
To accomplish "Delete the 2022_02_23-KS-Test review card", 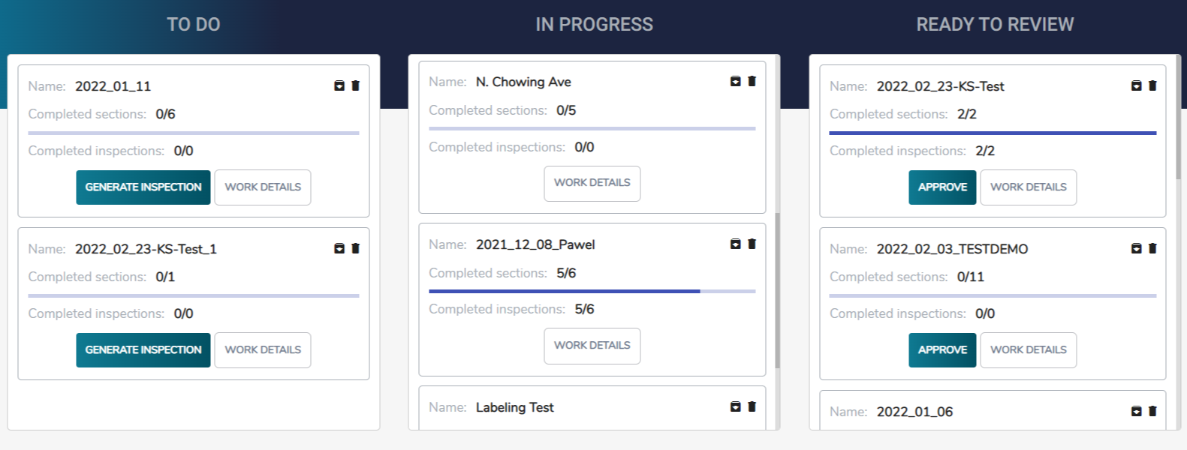I will [x=1152, y=85].
